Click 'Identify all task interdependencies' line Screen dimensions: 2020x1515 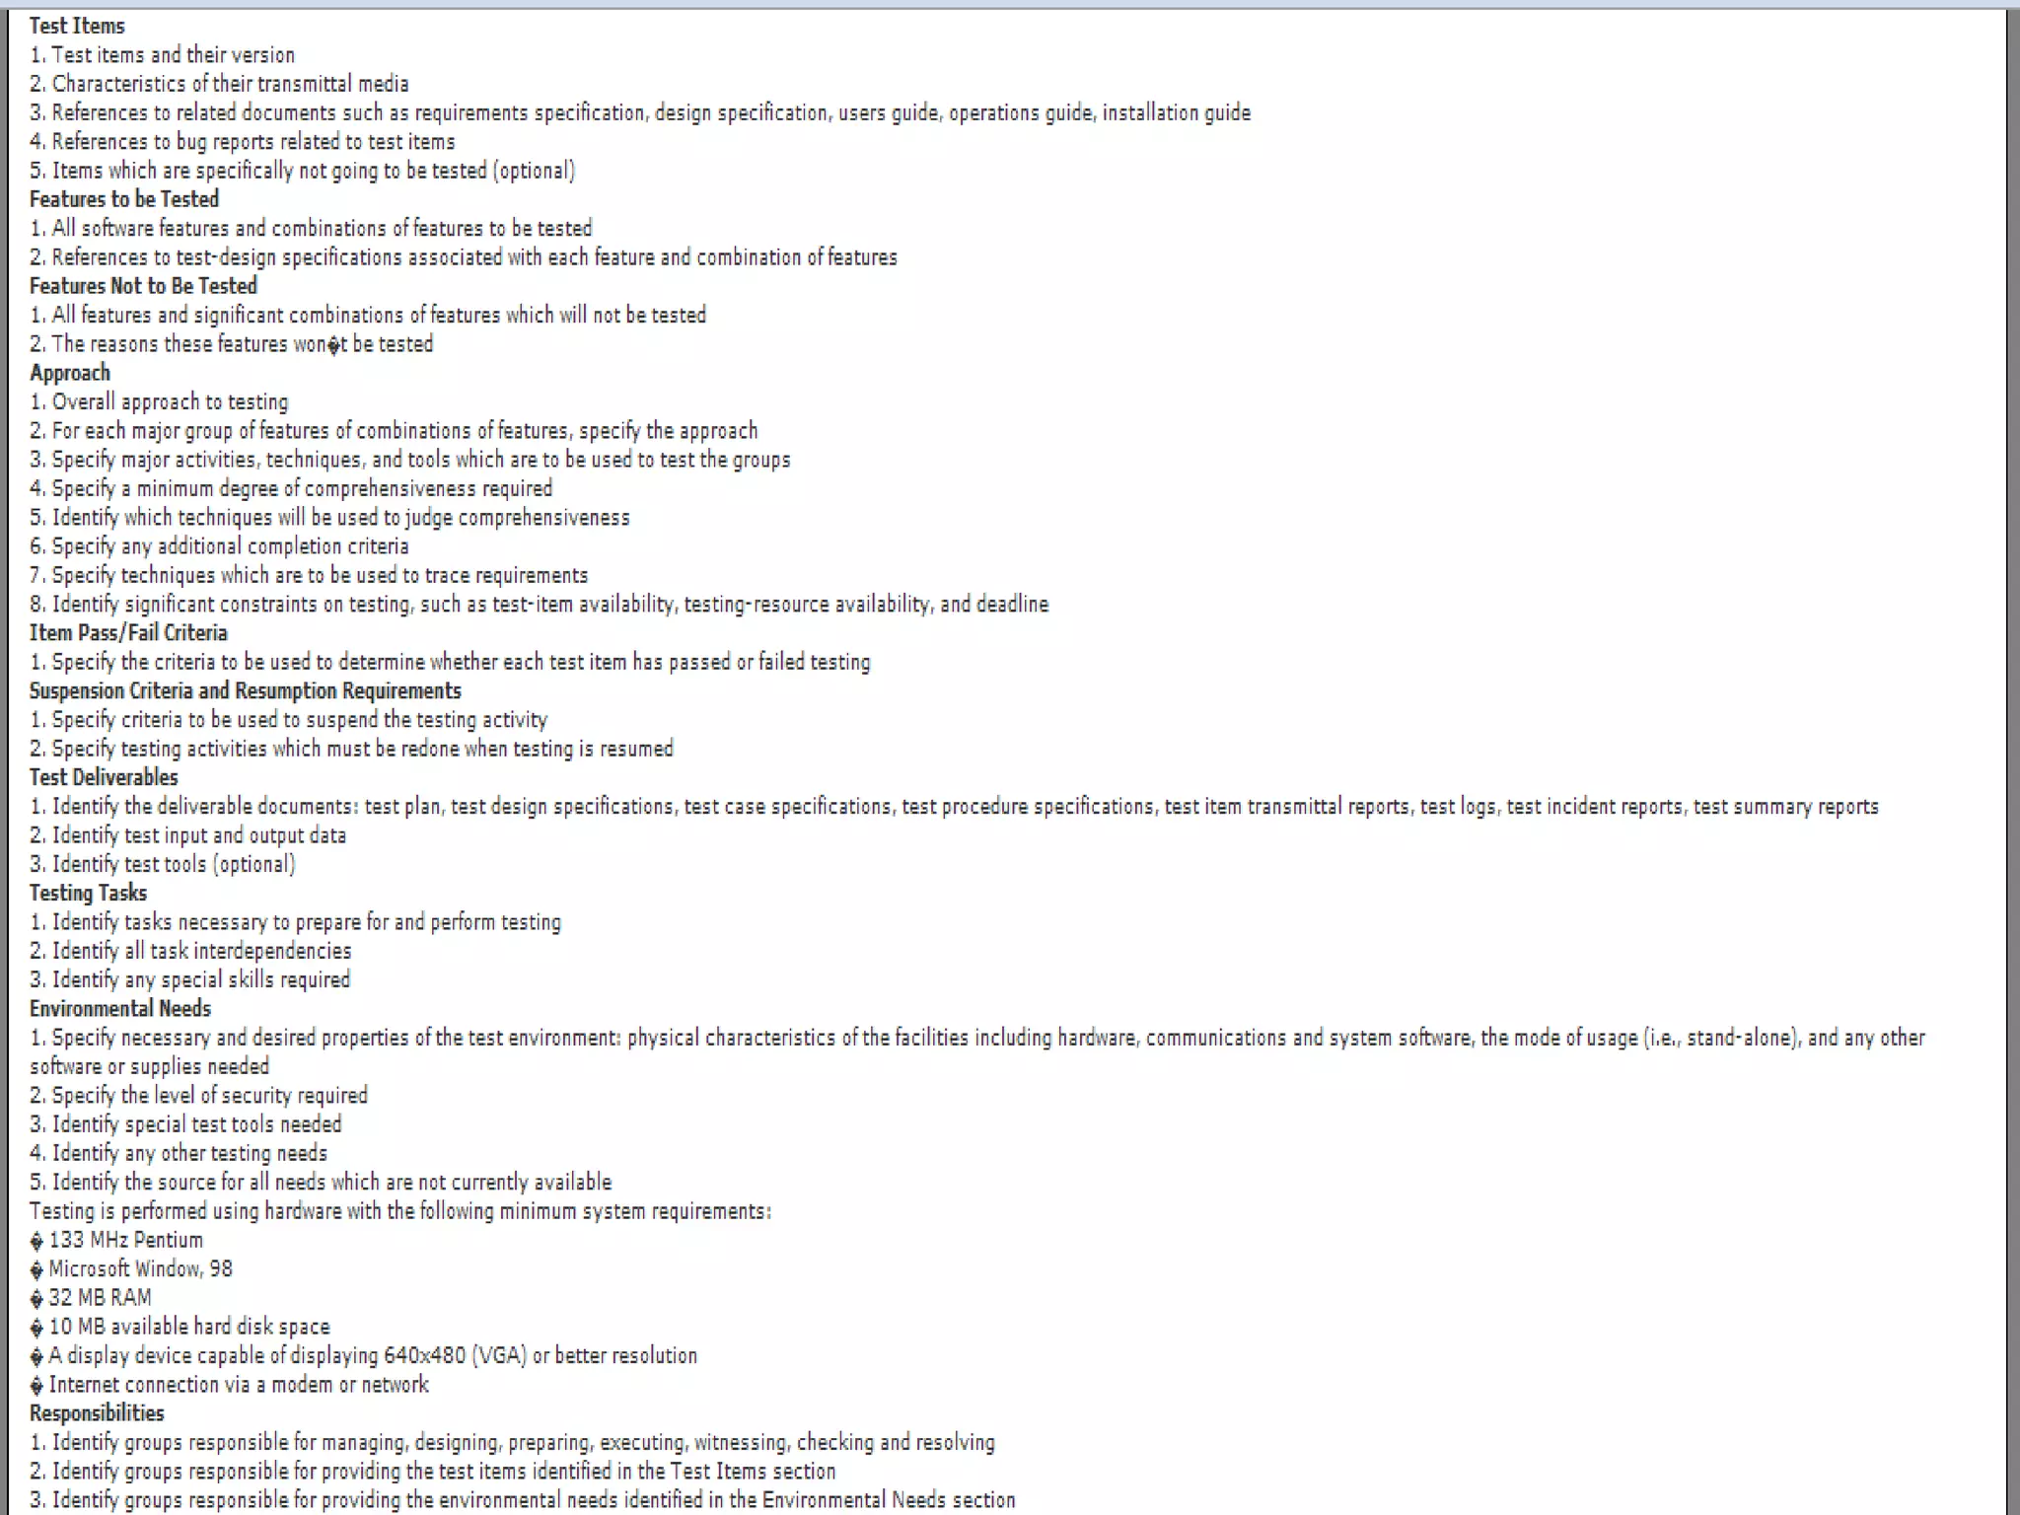point(190,951)
